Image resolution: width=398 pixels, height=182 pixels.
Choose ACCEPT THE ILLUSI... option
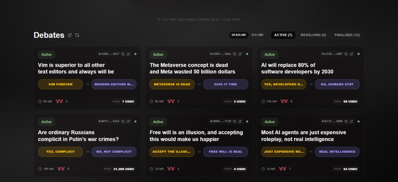(x=172, y=152)
